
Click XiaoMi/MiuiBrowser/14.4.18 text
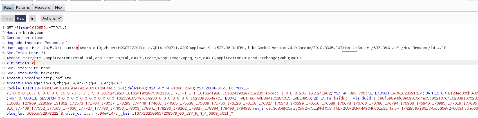pos(417,48)
